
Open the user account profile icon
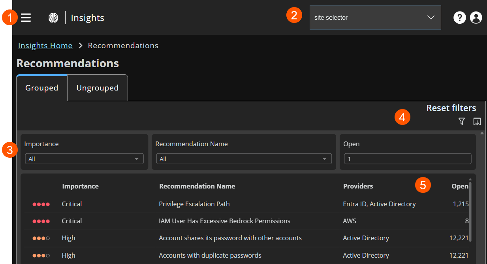[x=476, y=18]
